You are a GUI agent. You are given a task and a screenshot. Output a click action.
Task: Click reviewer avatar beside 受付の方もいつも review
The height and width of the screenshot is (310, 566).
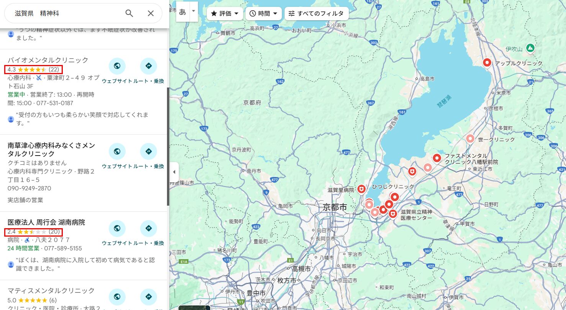11,119
